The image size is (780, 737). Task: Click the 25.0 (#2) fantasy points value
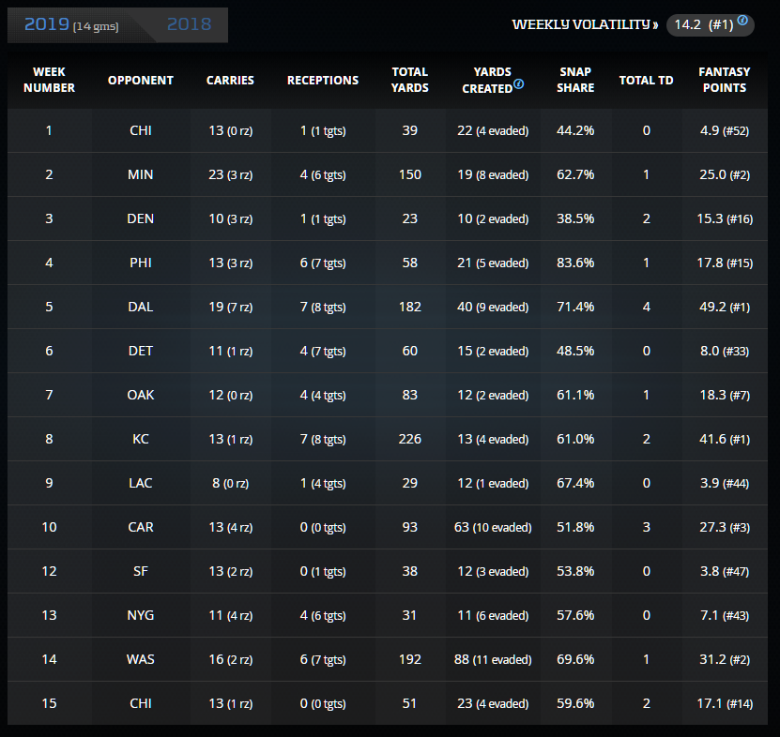point(725,174)
